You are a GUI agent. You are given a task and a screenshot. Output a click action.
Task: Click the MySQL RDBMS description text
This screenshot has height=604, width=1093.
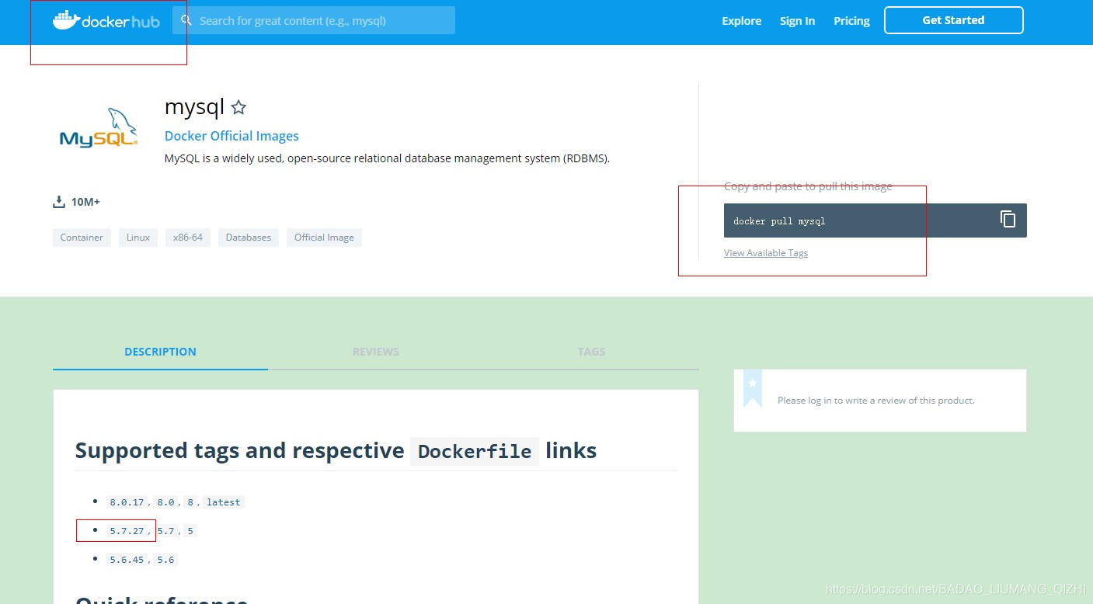tap(387, 158)
